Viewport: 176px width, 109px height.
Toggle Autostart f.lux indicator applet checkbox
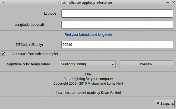[3, 54]
